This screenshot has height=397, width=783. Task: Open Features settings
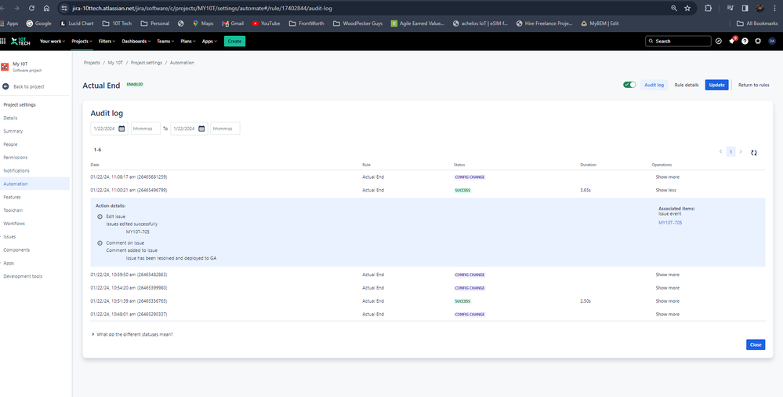[x=12, y=197]
